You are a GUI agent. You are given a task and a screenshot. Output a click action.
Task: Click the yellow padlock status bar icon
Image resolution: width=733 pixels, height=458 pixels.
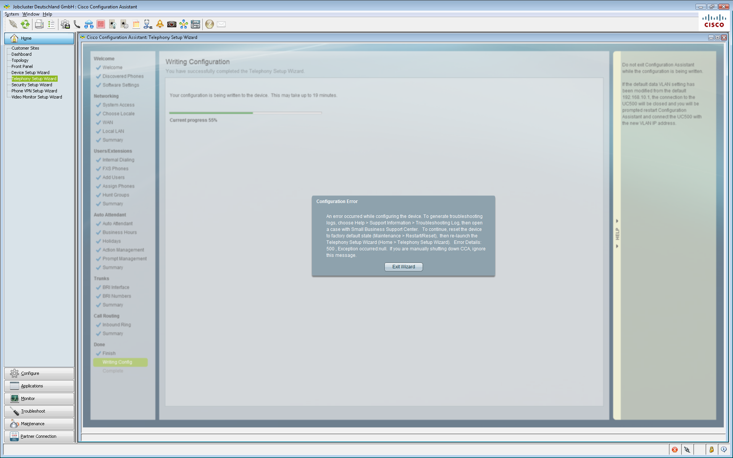point(712,450)
